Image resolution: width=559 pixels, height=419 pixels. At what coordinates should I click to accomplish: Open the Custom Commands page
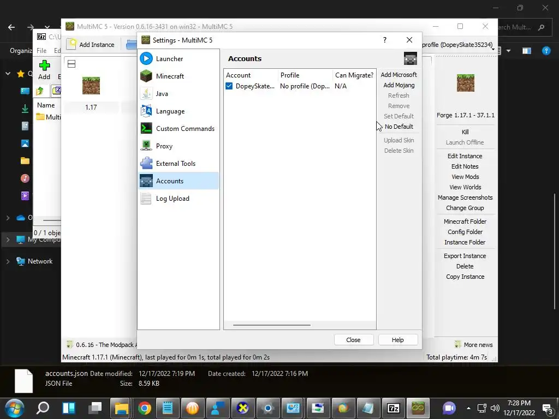pyautogui.click(x=179, y=129)
